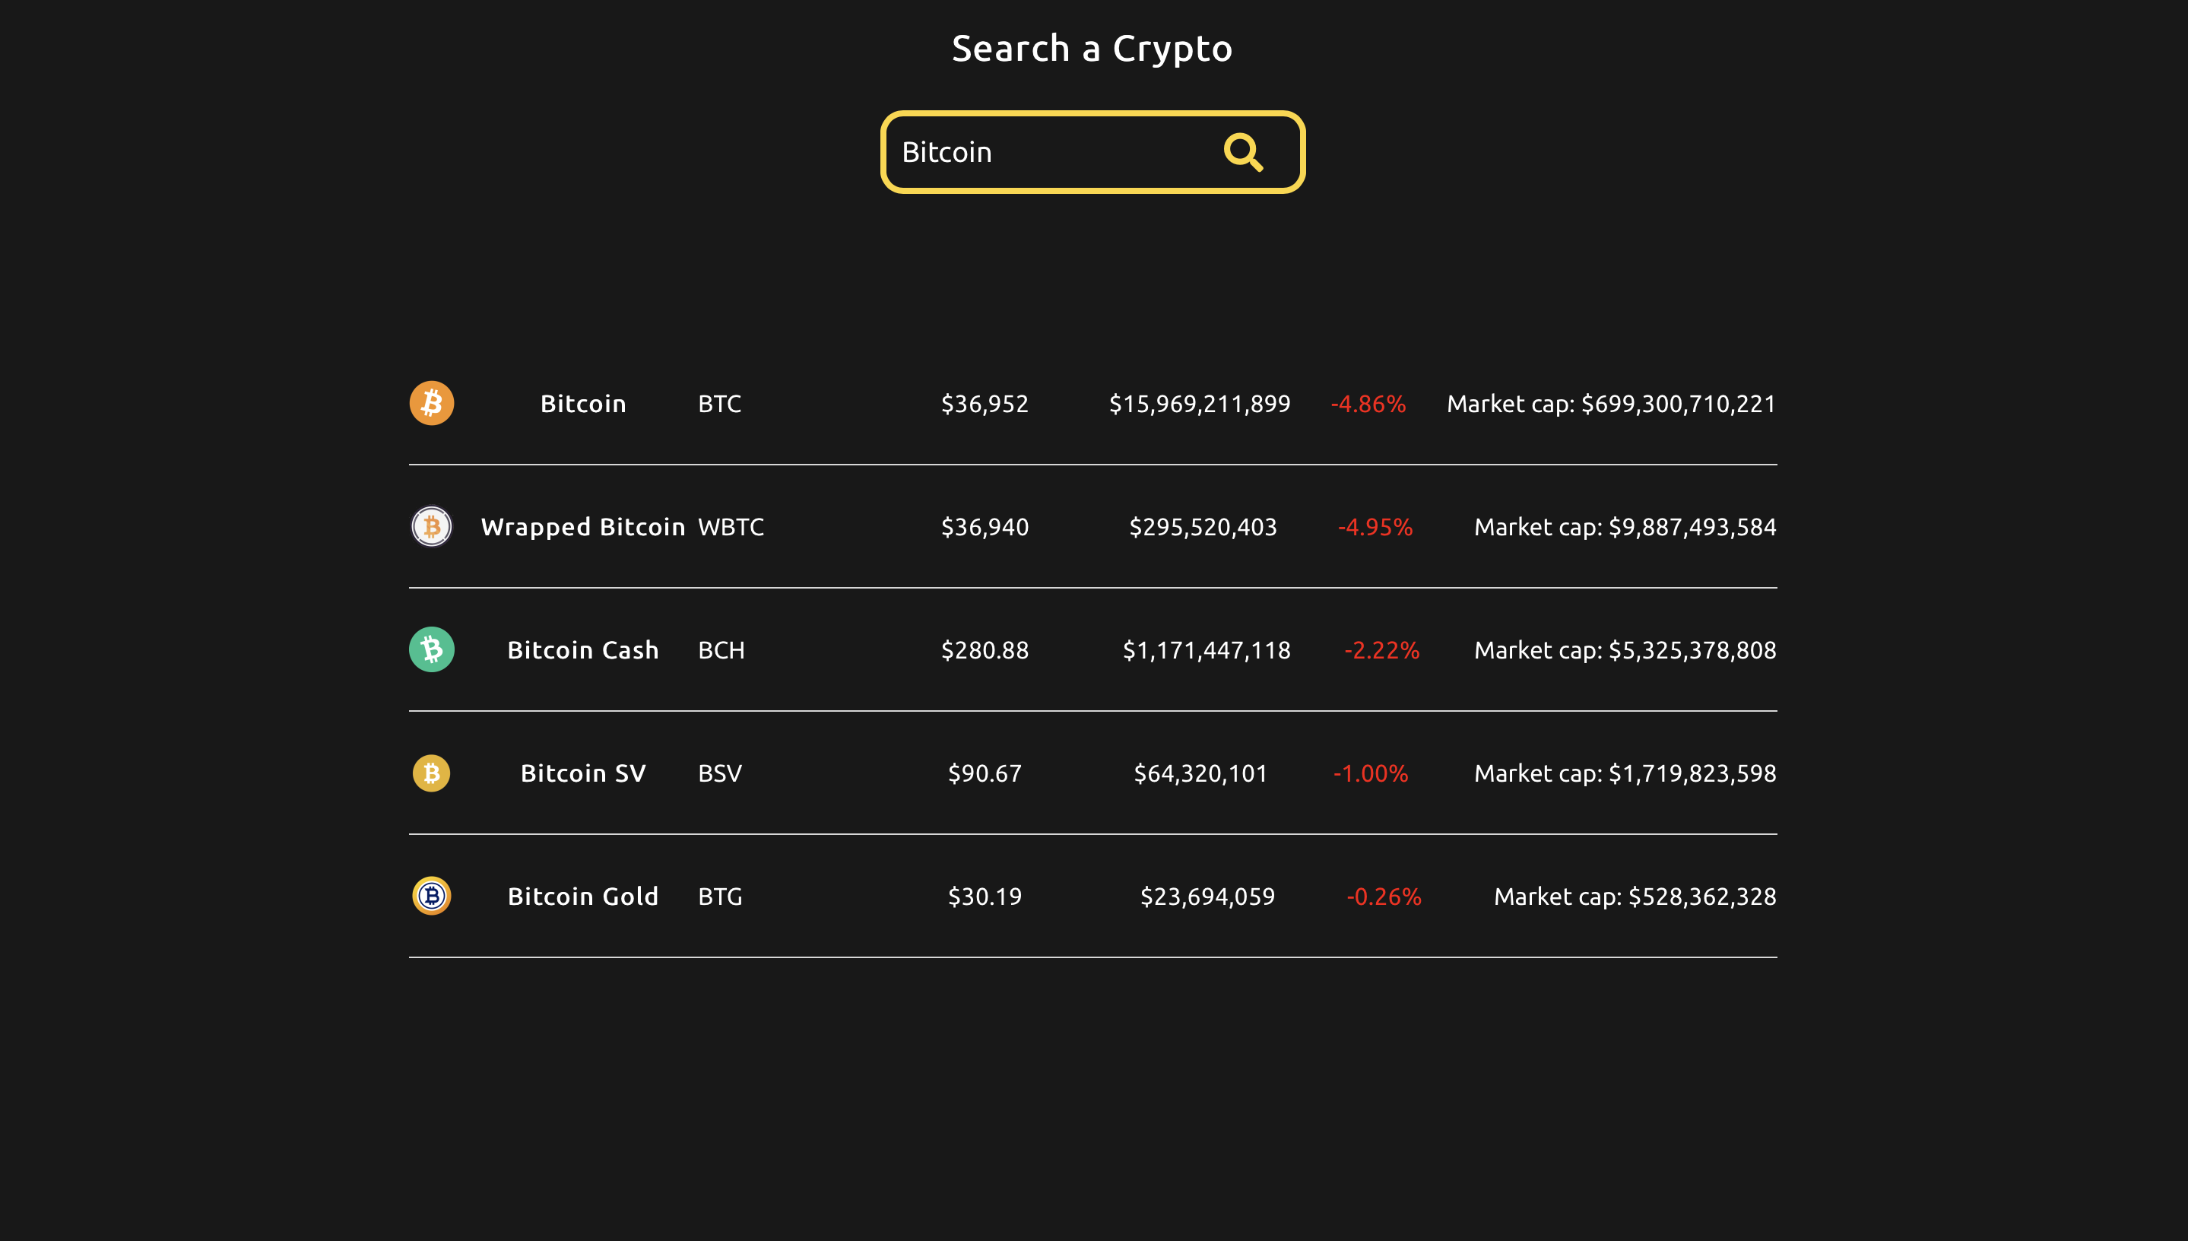Click the Bitcoin SV coin logo

pyautogui.click(x=432, y=773)
